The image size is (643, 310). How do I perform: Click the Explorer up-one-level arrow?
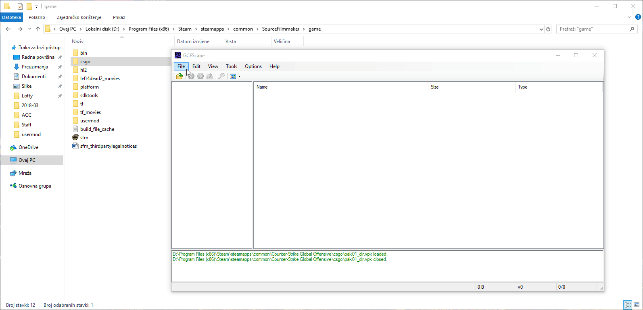pos(38,29)
